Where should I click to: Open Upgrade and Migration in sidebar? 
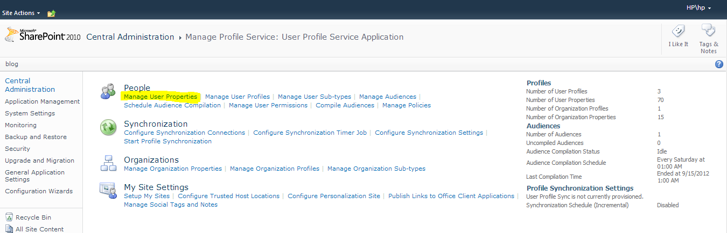tap(39, 161)
